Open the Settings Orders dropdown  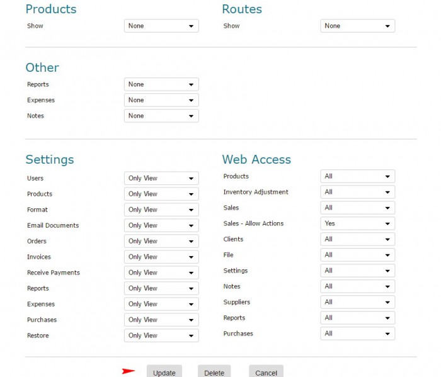point(161,241)
